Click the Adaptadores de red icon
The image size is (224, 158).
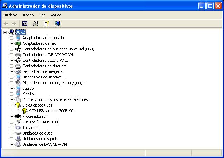(18, 43)
